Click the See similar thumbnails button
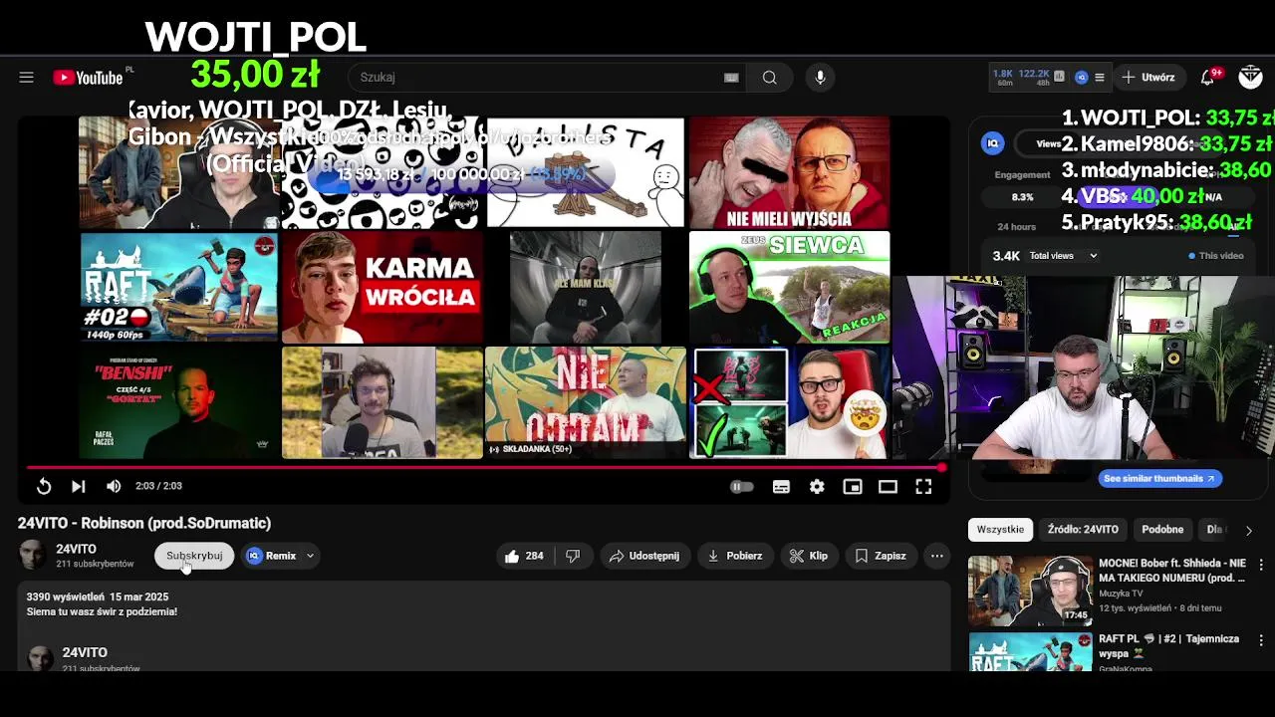Viewport: 1275px width, 717px height. (x=1159, y=479)
